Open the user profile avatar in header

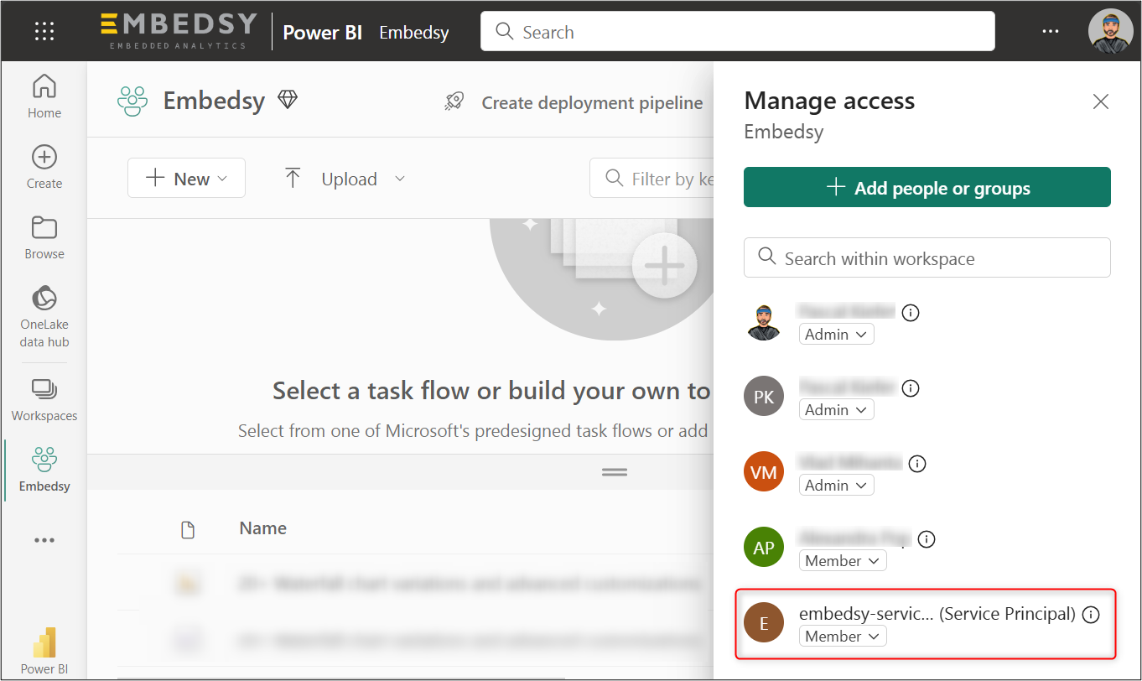tap(1109, 32)
